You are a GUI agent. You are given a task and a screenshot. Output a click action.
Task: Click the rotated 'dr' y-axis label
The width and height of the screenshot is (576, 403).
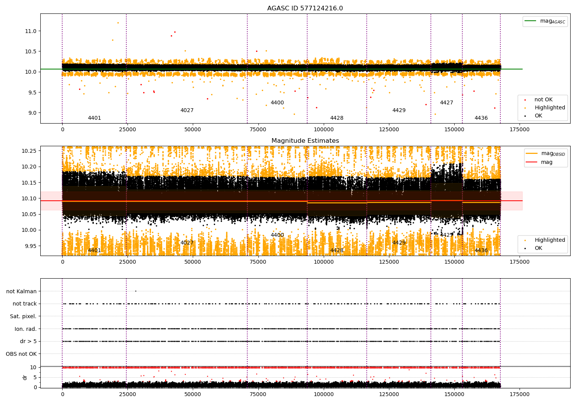tap(25, 377)
